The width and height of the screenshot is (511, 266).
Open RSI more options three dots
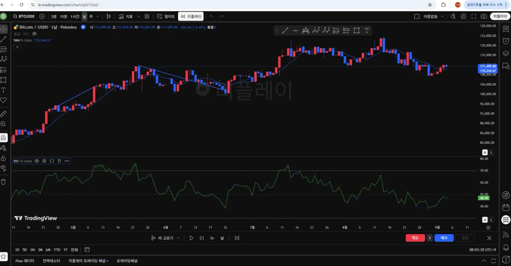click(x=67, y=161)
